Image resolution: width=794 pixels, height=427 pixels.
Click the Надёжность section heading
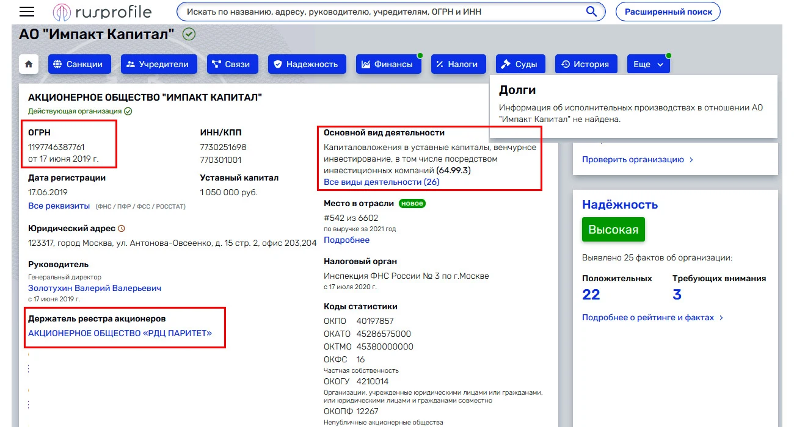point(620,204)
